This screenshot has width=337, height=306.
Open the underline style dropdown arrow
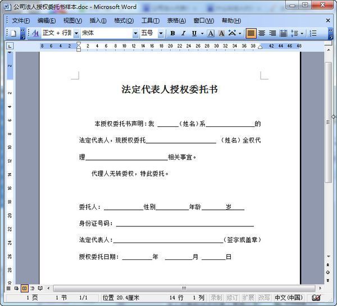tap(202, 34)
